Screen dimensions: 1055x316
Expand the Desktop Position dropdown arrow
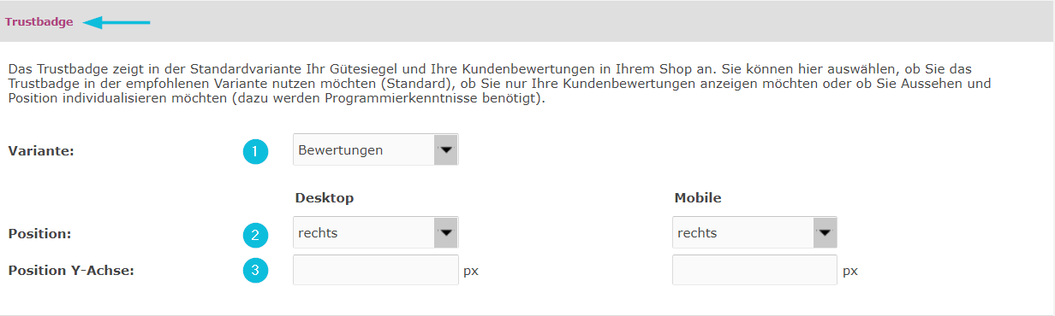click(x=446, y=232)
